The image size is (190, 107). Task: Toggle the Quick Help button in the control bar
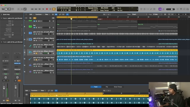coord(9,9)
